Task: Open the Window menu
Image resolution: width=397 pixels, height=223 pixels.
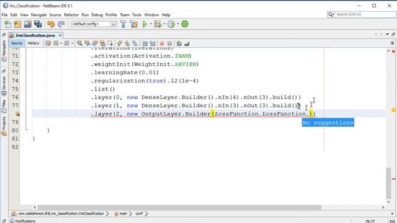Action: point(151,15)
